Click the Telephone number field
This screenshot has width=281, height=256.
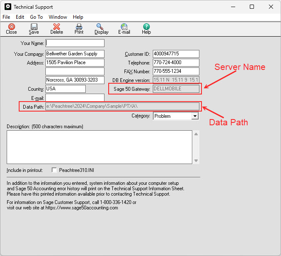pyautogui.click(x=176, y=62)
